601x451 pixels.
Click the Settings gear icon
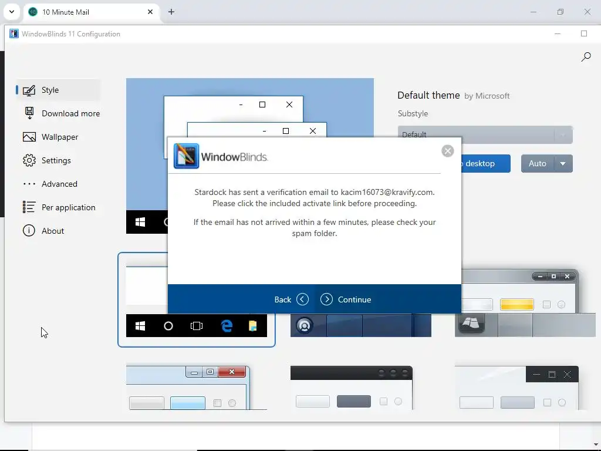[29, 160]
